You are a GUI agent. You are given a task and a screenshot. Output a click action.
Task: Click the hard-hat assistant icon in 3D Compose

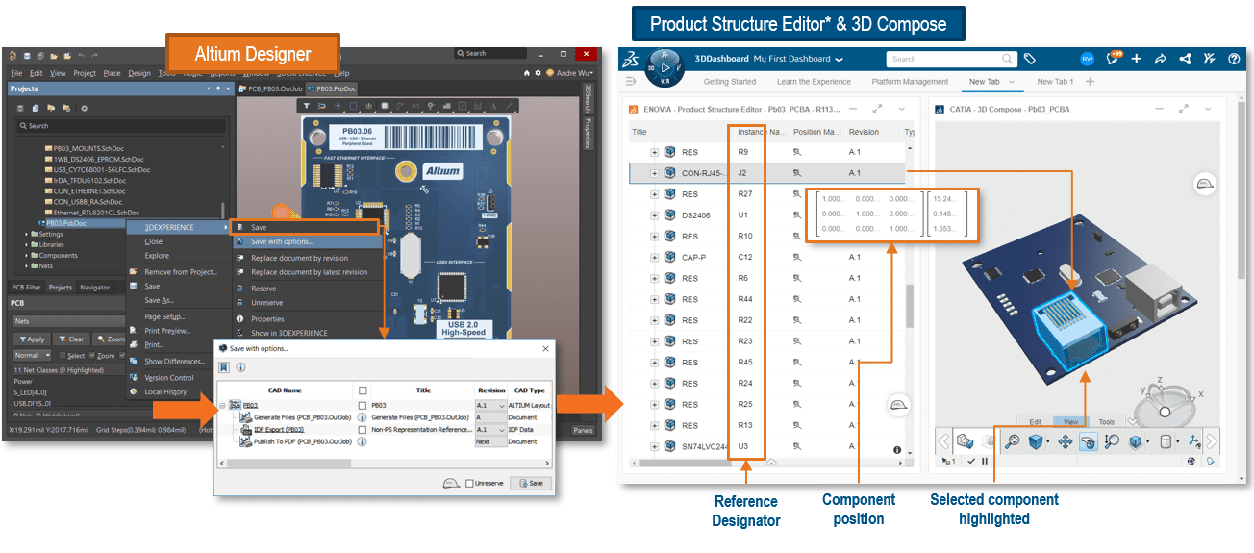click(1207, 183)
